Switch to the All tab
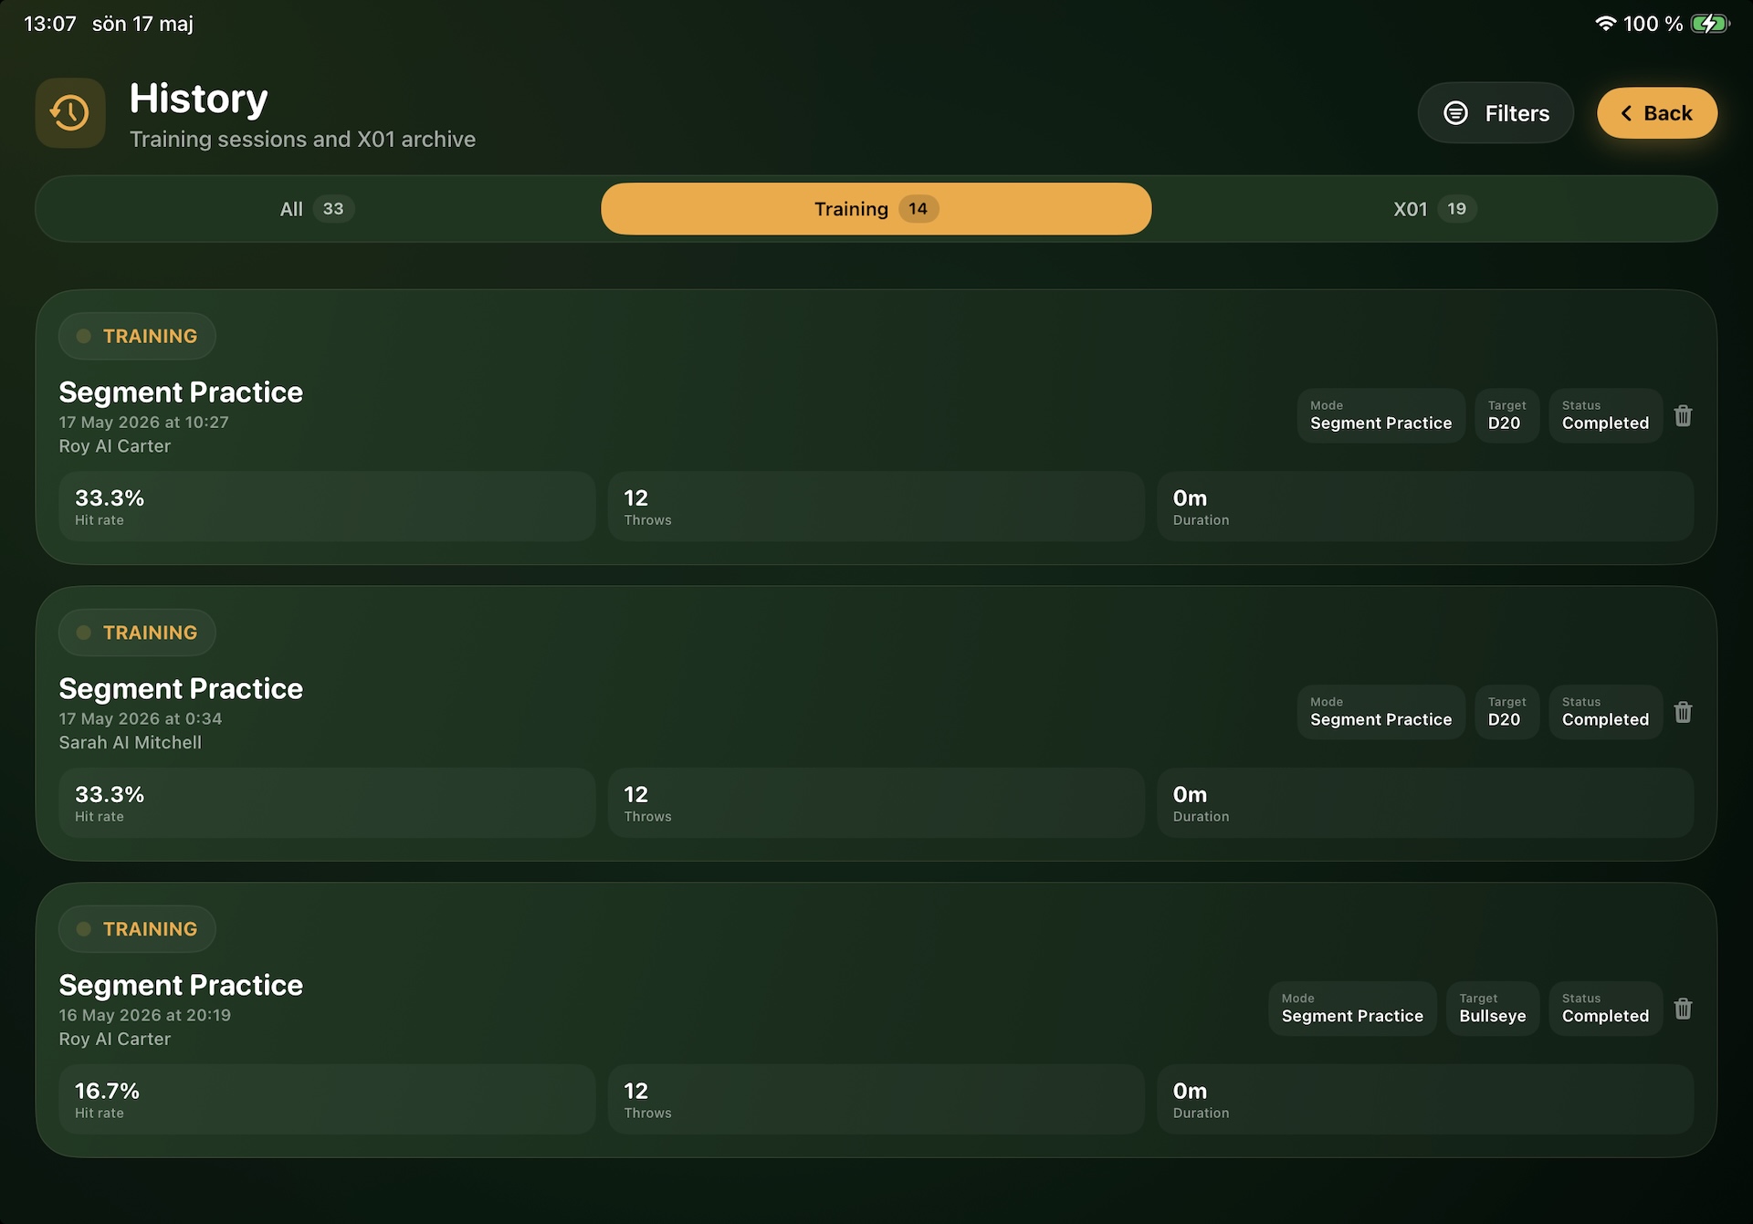The image size is (1753, 1224). 317,209
